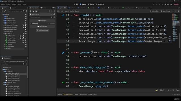Open the Debugger bottom panel
181x101 pixels.
[68, 94]
